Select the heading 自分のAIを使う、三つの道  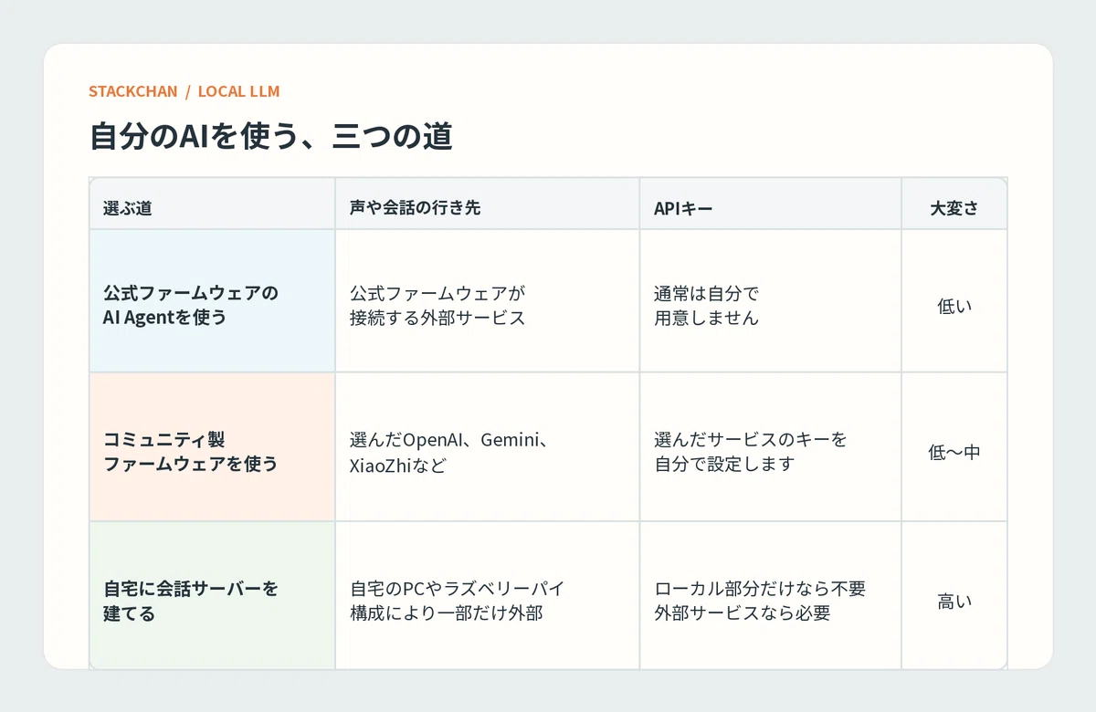[x=271, y=137]
